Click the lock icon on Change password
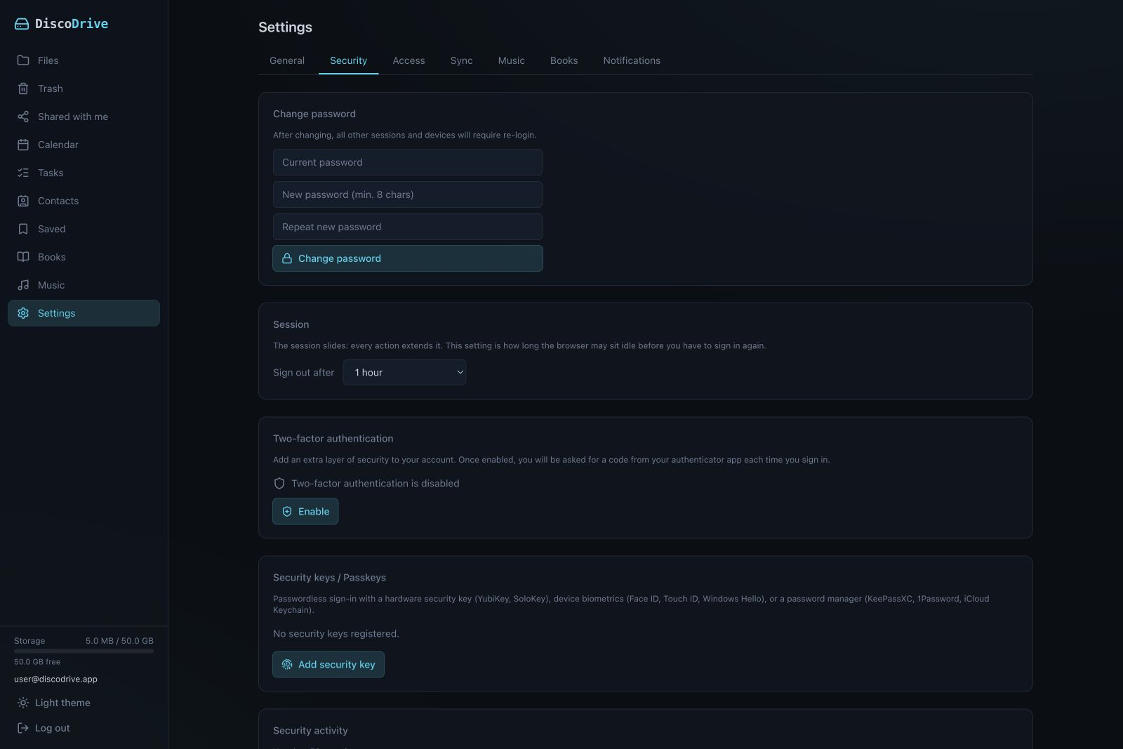 (287, 258)
